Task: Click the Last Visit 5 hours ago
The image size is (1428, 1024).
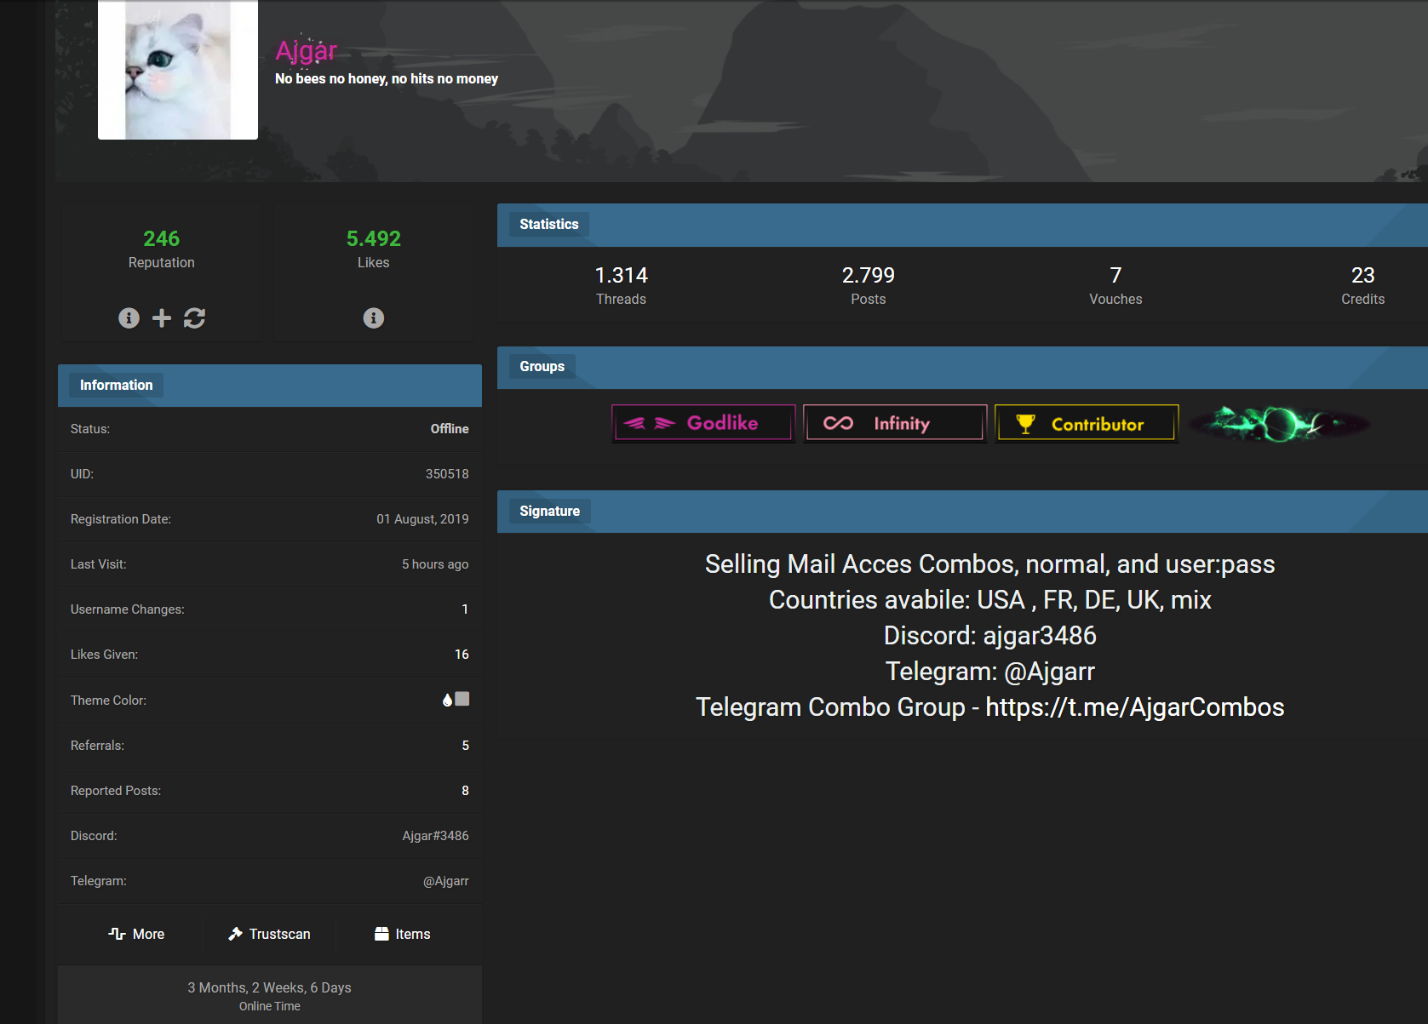Action: (435, 564)
